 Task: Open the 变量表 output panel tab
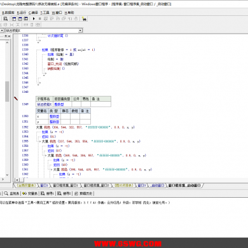[x=30, y=193]
